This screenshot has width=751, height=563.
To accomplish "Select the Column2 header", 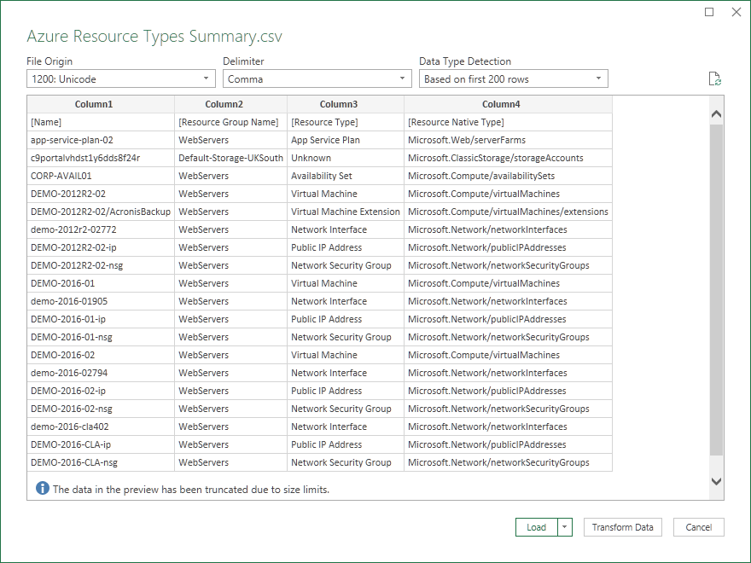I will [x=231, y=104].
